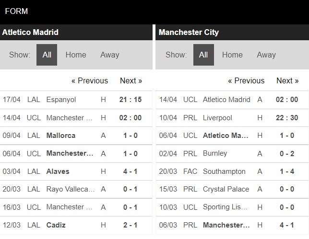
Task: Switch Atletico Madrid form to Home
Action: [x=76, y=55]
